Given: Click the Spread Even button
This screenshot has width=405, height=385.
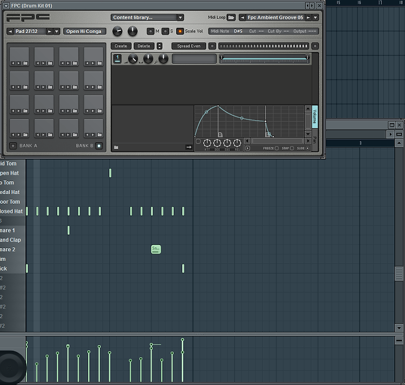Looking at the screenshot, I should [x=189, y=46].
